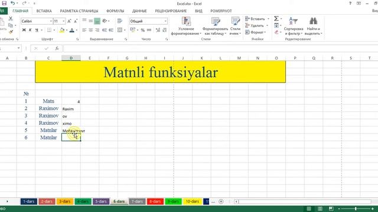Open the fill color dropdown arrow
Image resolution: width=378 pixels, height=212 pixels.
(x=66, y=30)
